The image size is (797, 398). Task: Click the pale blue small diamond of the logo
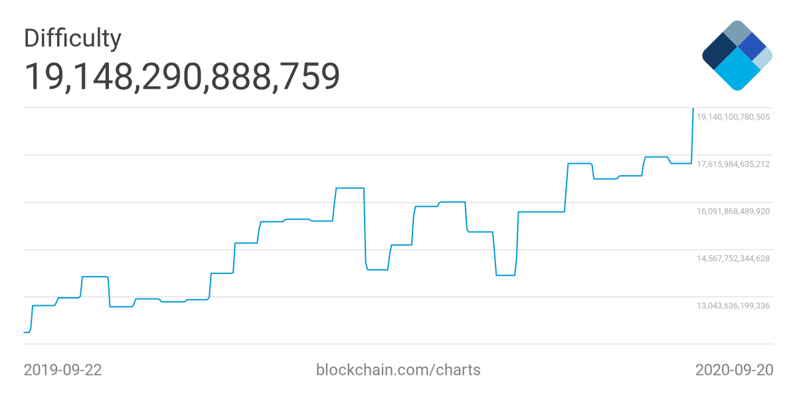click(764, 58)
